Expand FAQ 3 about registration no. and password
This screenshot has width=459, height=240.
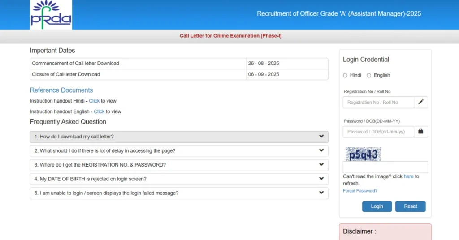click(x=179, y=165)
